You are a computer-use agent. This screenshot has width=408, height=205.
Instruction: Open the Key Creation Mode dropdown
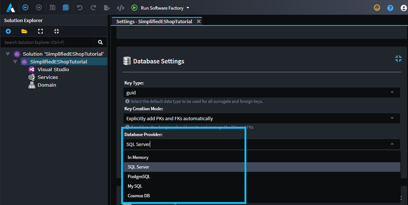[261, 118]
